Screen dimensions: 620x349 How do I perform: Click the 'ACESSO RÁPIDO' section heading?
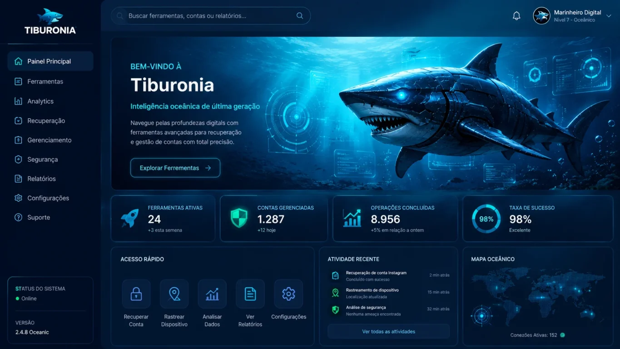(x=142, y=259)
